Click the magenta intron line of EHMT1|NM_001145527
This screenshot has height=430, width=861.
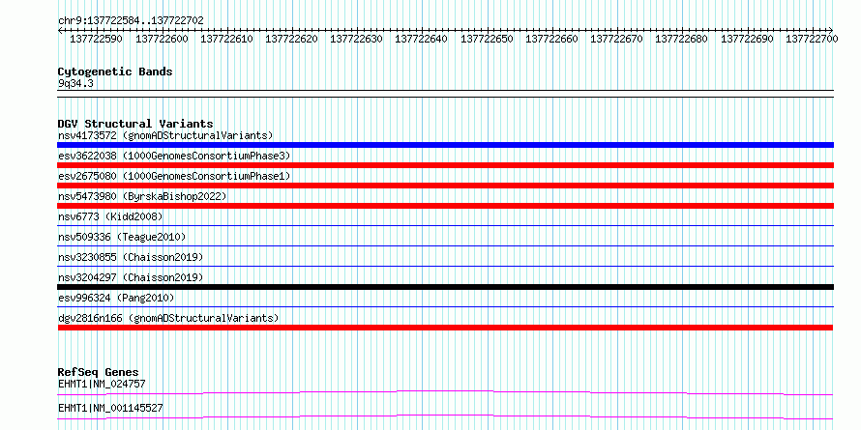tap(445, 416)
